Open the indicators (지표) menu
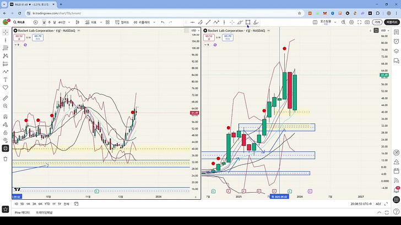The height and width of the screenshot is (225, 401). (x=91, y=22)
